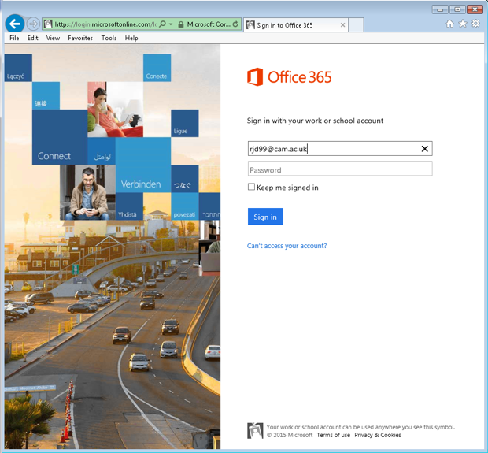The height and width of the screenshot is (453, 488).
Task: Open the Tools gear icon
Action: coord(475,24)
